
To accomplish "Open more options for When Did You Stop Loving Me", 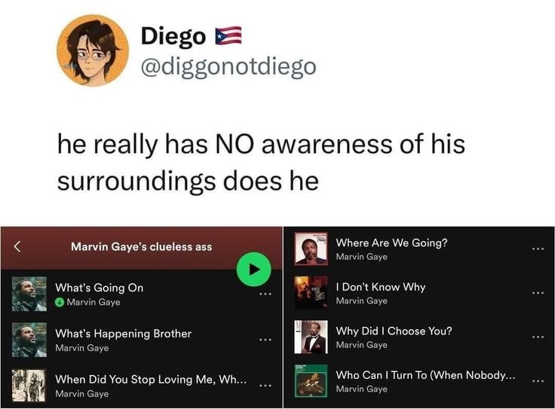I will (x=265, y=386).
